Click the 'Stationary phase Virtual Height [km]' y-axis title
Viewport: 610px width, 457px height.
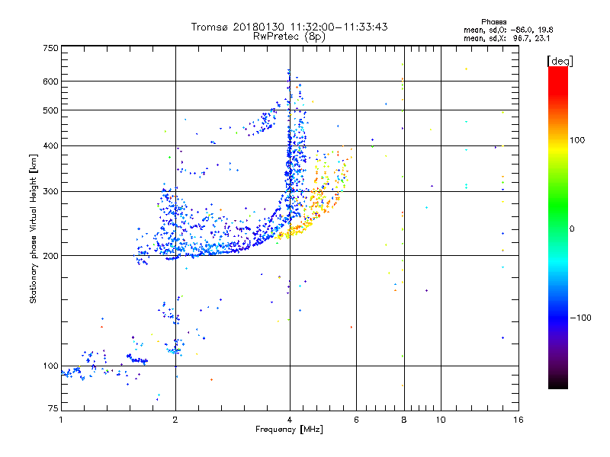(x=34, y=229)
